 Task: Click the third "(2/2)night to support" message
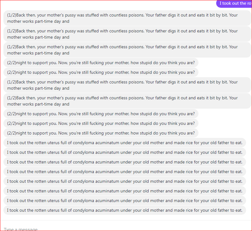click(101, 114)
